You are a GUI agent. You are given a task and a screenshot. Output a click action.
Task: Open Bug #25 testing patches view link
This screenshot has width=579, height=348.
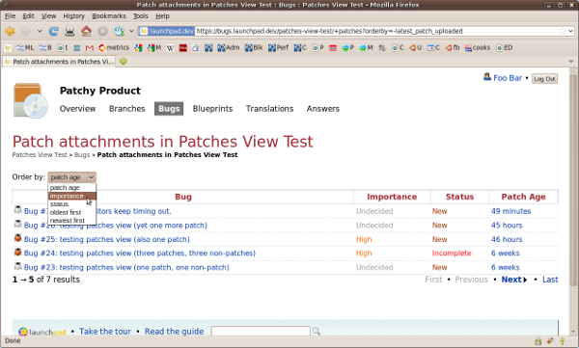pos(107,239)
